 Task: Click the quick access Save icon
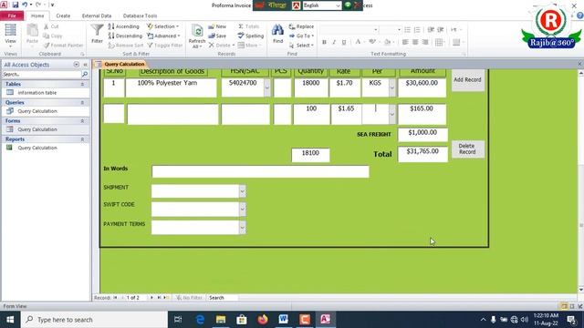(16, 5)
